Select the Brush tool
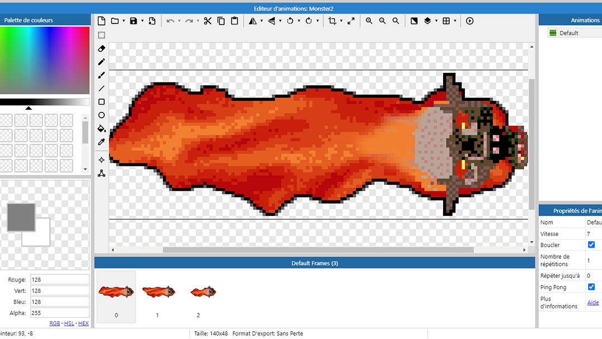Viewport: 602px width, 339px height. pos(101,75)
